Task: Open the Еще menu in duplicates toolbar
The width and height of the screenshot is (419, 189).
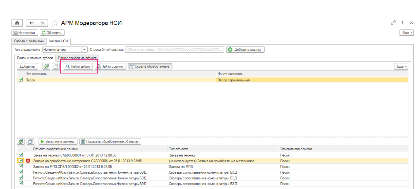Action: click(x=401, y=67)
